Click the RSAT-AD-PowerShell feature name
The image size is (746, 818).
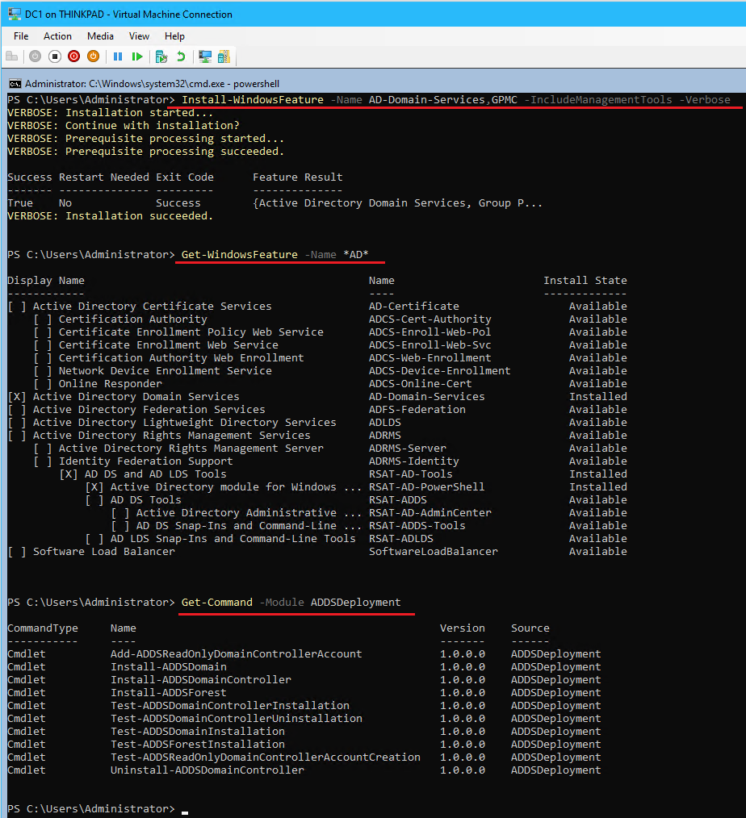426,487
